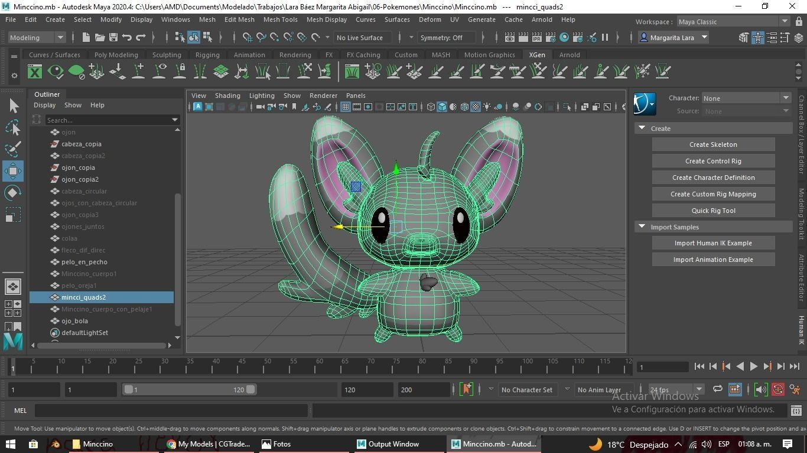
Task: Switch to the Poly Modeling shelf tab
Action: (116, 55)
